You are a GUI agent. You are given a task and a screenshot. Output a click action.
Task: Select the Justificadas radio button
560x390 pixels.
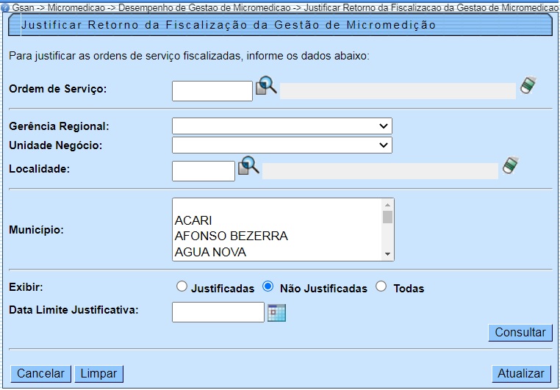coord(182,287)
